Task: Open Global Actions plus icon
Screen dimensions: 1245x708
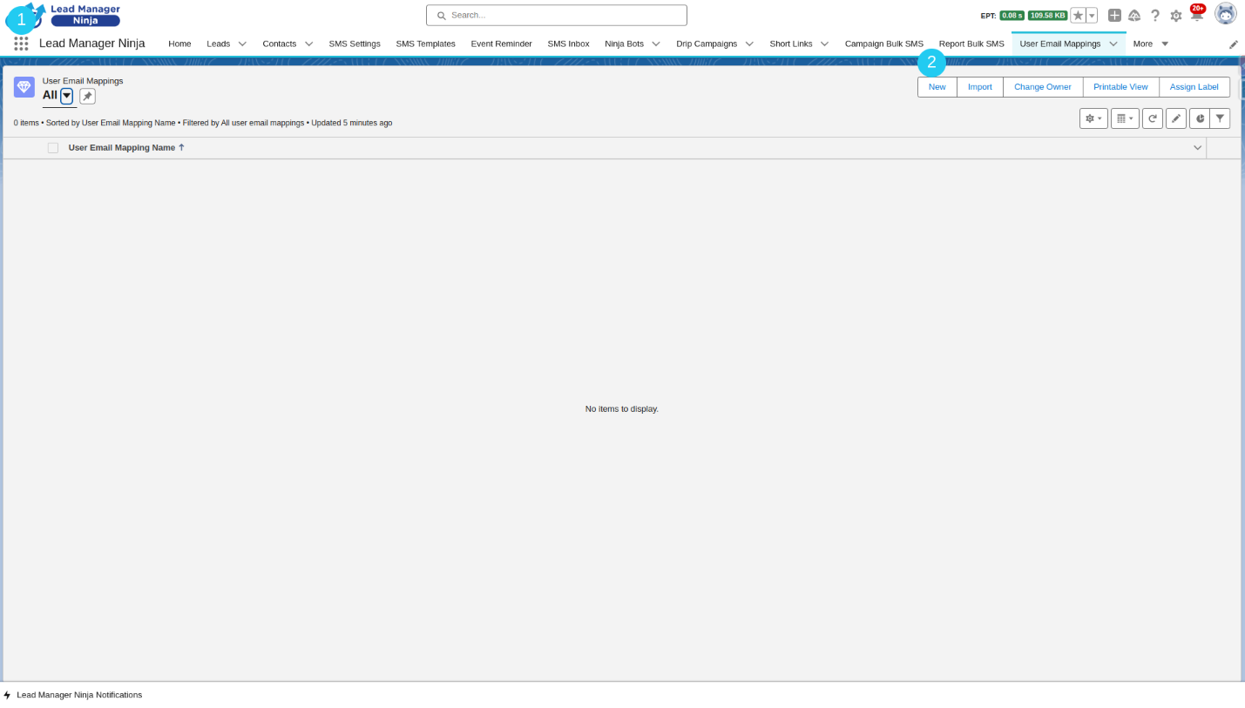Action: (1114, 16)
